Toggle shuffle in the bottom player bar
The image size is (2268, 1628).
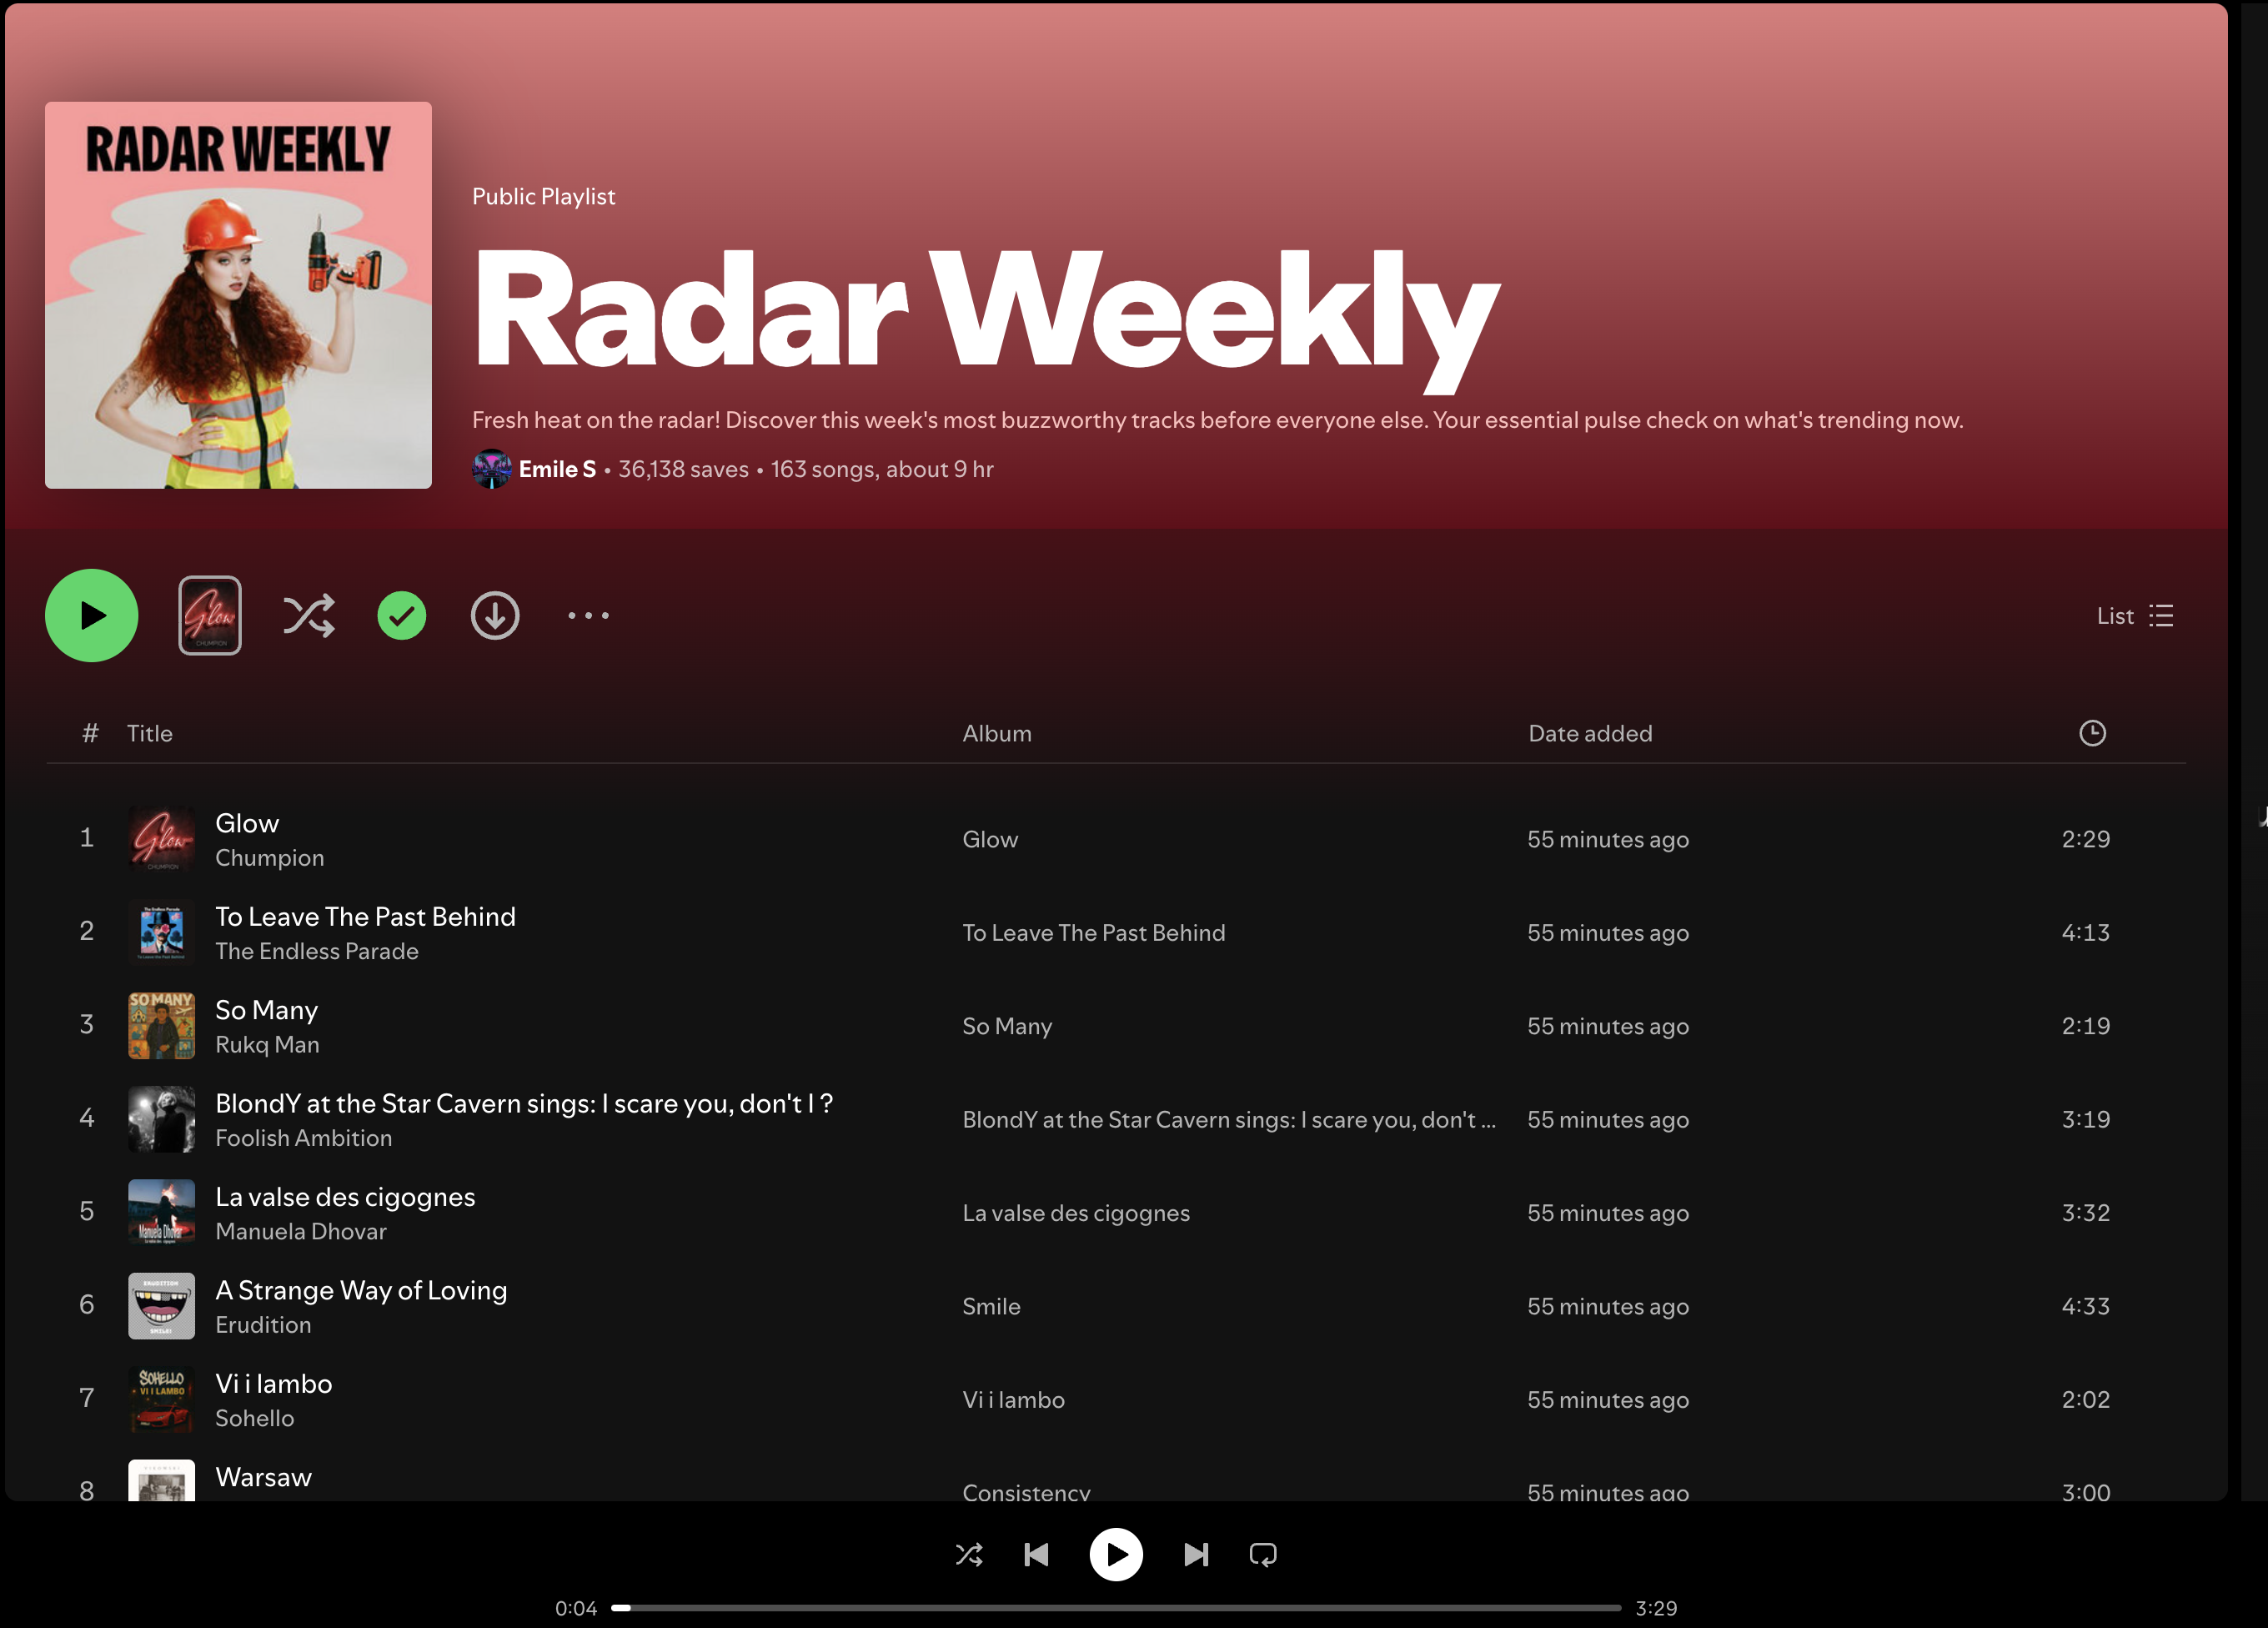968,1554
